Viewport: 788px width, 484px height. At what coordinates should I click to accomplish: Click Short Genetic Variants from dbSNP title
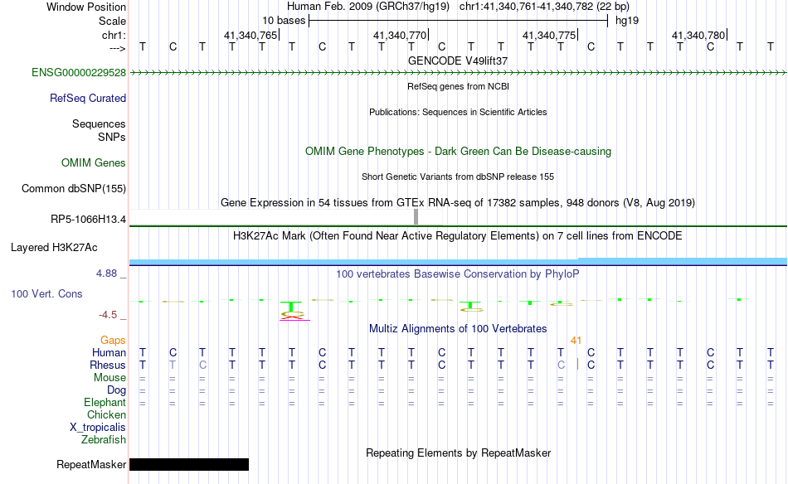[458, 177]
